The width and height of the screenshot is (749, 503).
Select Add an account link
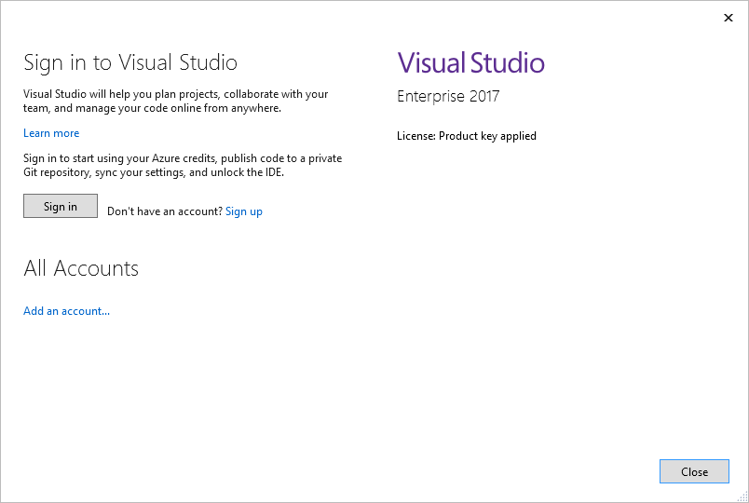pos(66,311)
